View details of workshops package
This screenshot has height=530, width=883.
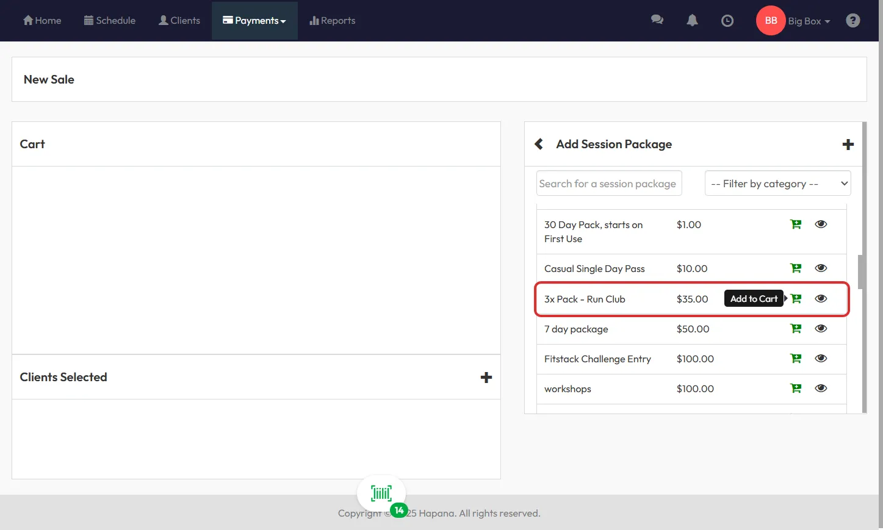821,389
